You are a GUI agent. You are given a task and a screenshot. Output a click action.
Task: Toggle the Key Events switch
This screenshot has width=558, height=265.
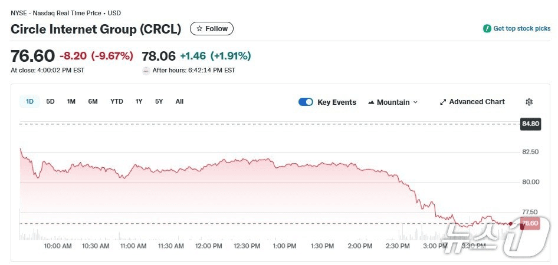click(x=306, y=102)
